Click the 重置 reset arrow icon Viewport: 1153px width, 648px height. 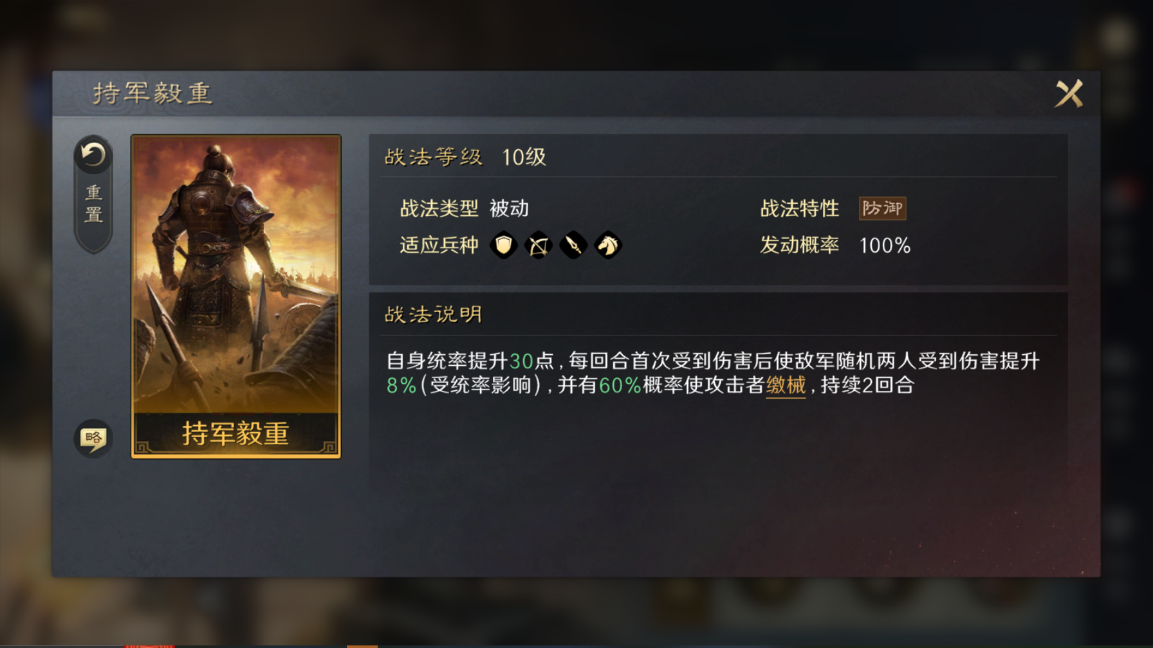point(93,155)
